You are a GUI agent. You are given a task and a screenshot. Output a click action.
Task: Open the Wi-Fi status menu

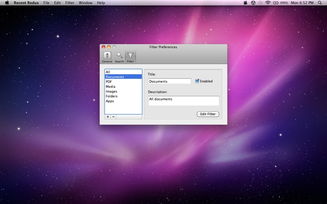(268, 3)
